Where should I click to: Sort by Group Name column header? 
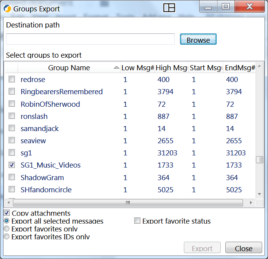click(69, 68)
